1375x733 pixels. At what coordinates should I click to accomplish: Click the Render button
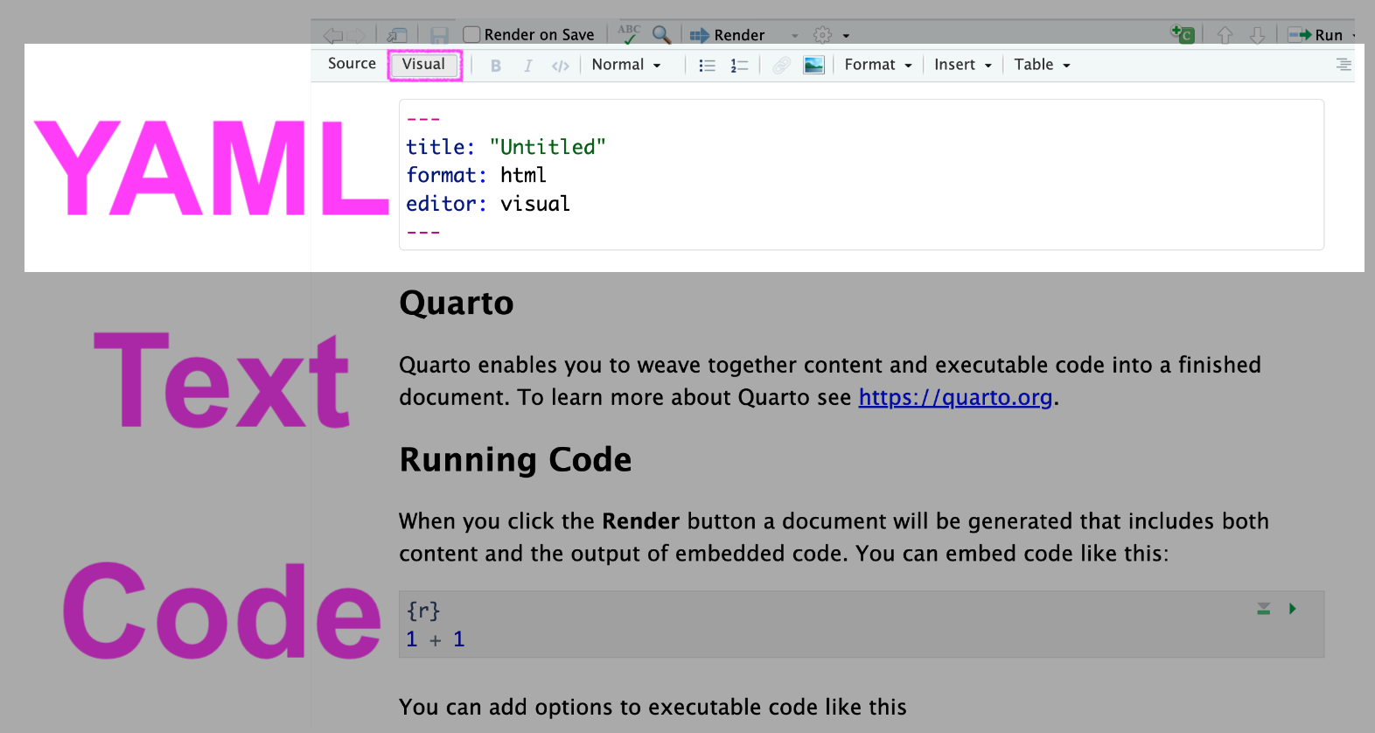[x=728, y=35]
